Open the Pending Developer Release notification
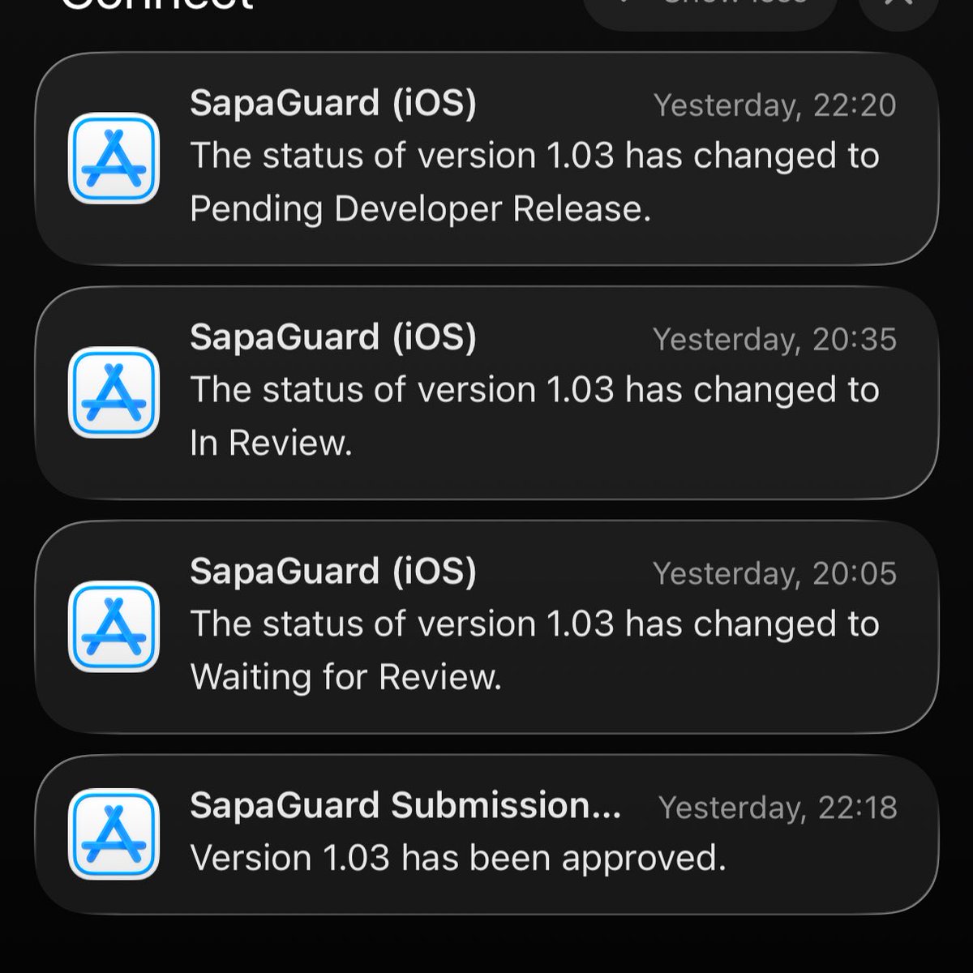The width and height of the screenshot is (973, 973). coord(486,159)
